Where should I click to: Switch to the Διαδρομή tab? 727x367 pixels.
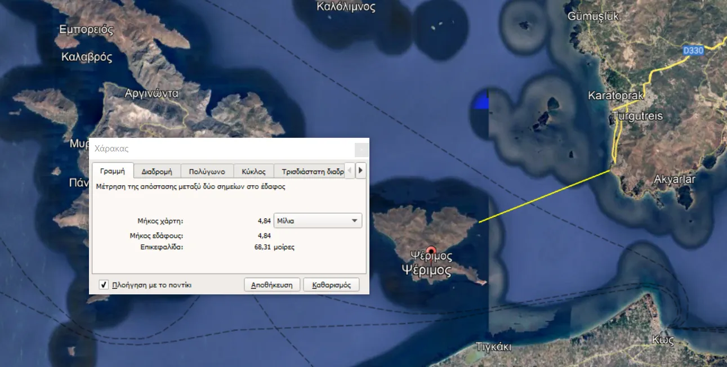tap(157, 171)
